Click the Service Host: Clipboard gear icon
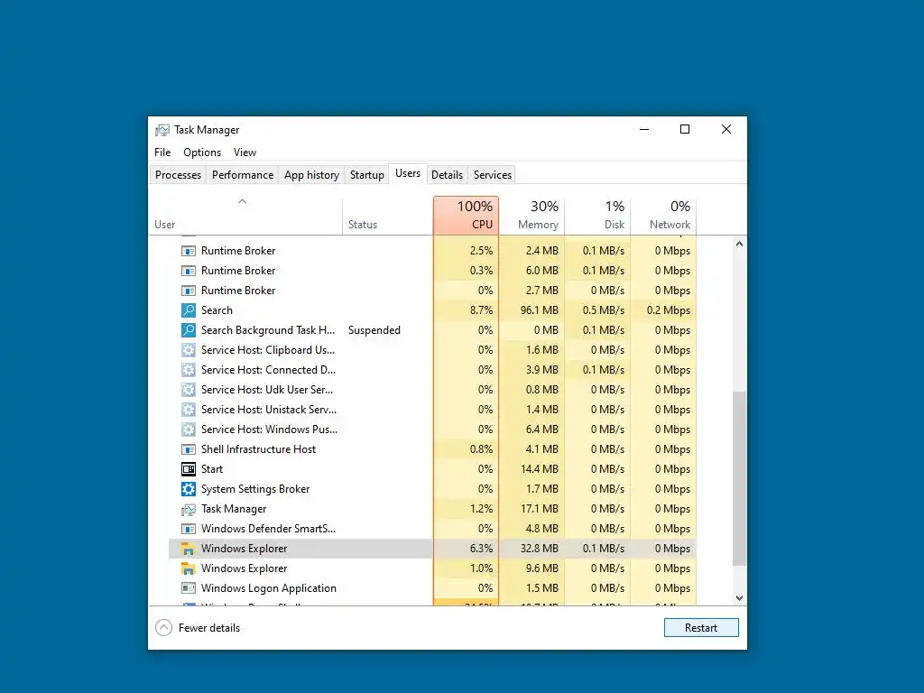Viewport: 924px width, 693px height. [188, 350]
